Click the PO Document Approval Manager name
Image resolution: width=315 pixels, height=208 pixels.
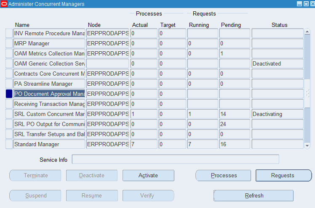coord(49,94)
